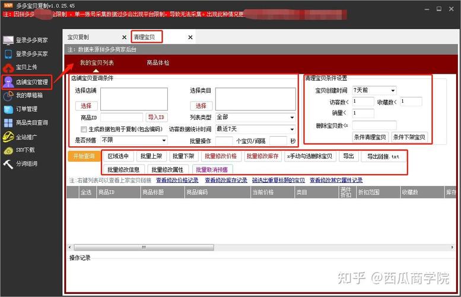Toggle the 全选 header checkbox column
This screenshot has height=297, width=461.
point(86,192)
